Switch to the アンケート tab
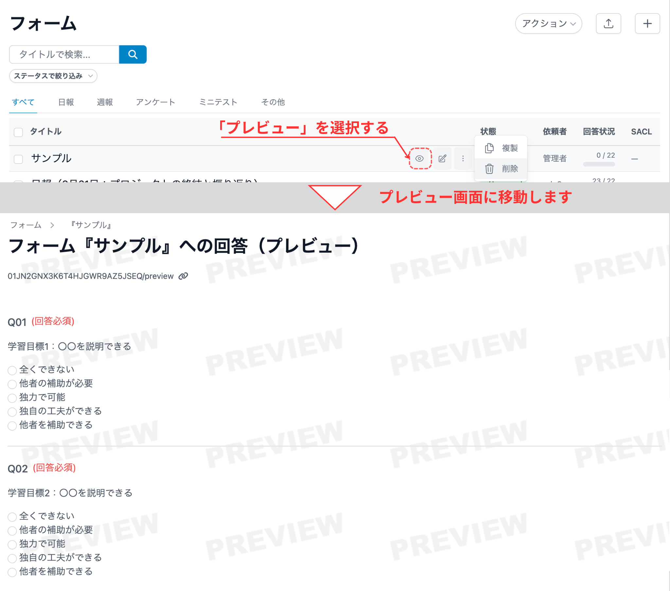The width and height of the screenshot is (670, 591). pos(156,102)
